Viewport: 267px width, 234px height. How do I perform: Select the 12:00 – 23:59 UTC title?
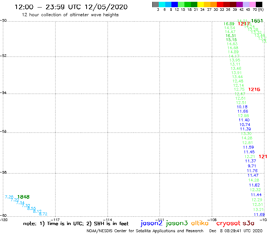point(71,7)
